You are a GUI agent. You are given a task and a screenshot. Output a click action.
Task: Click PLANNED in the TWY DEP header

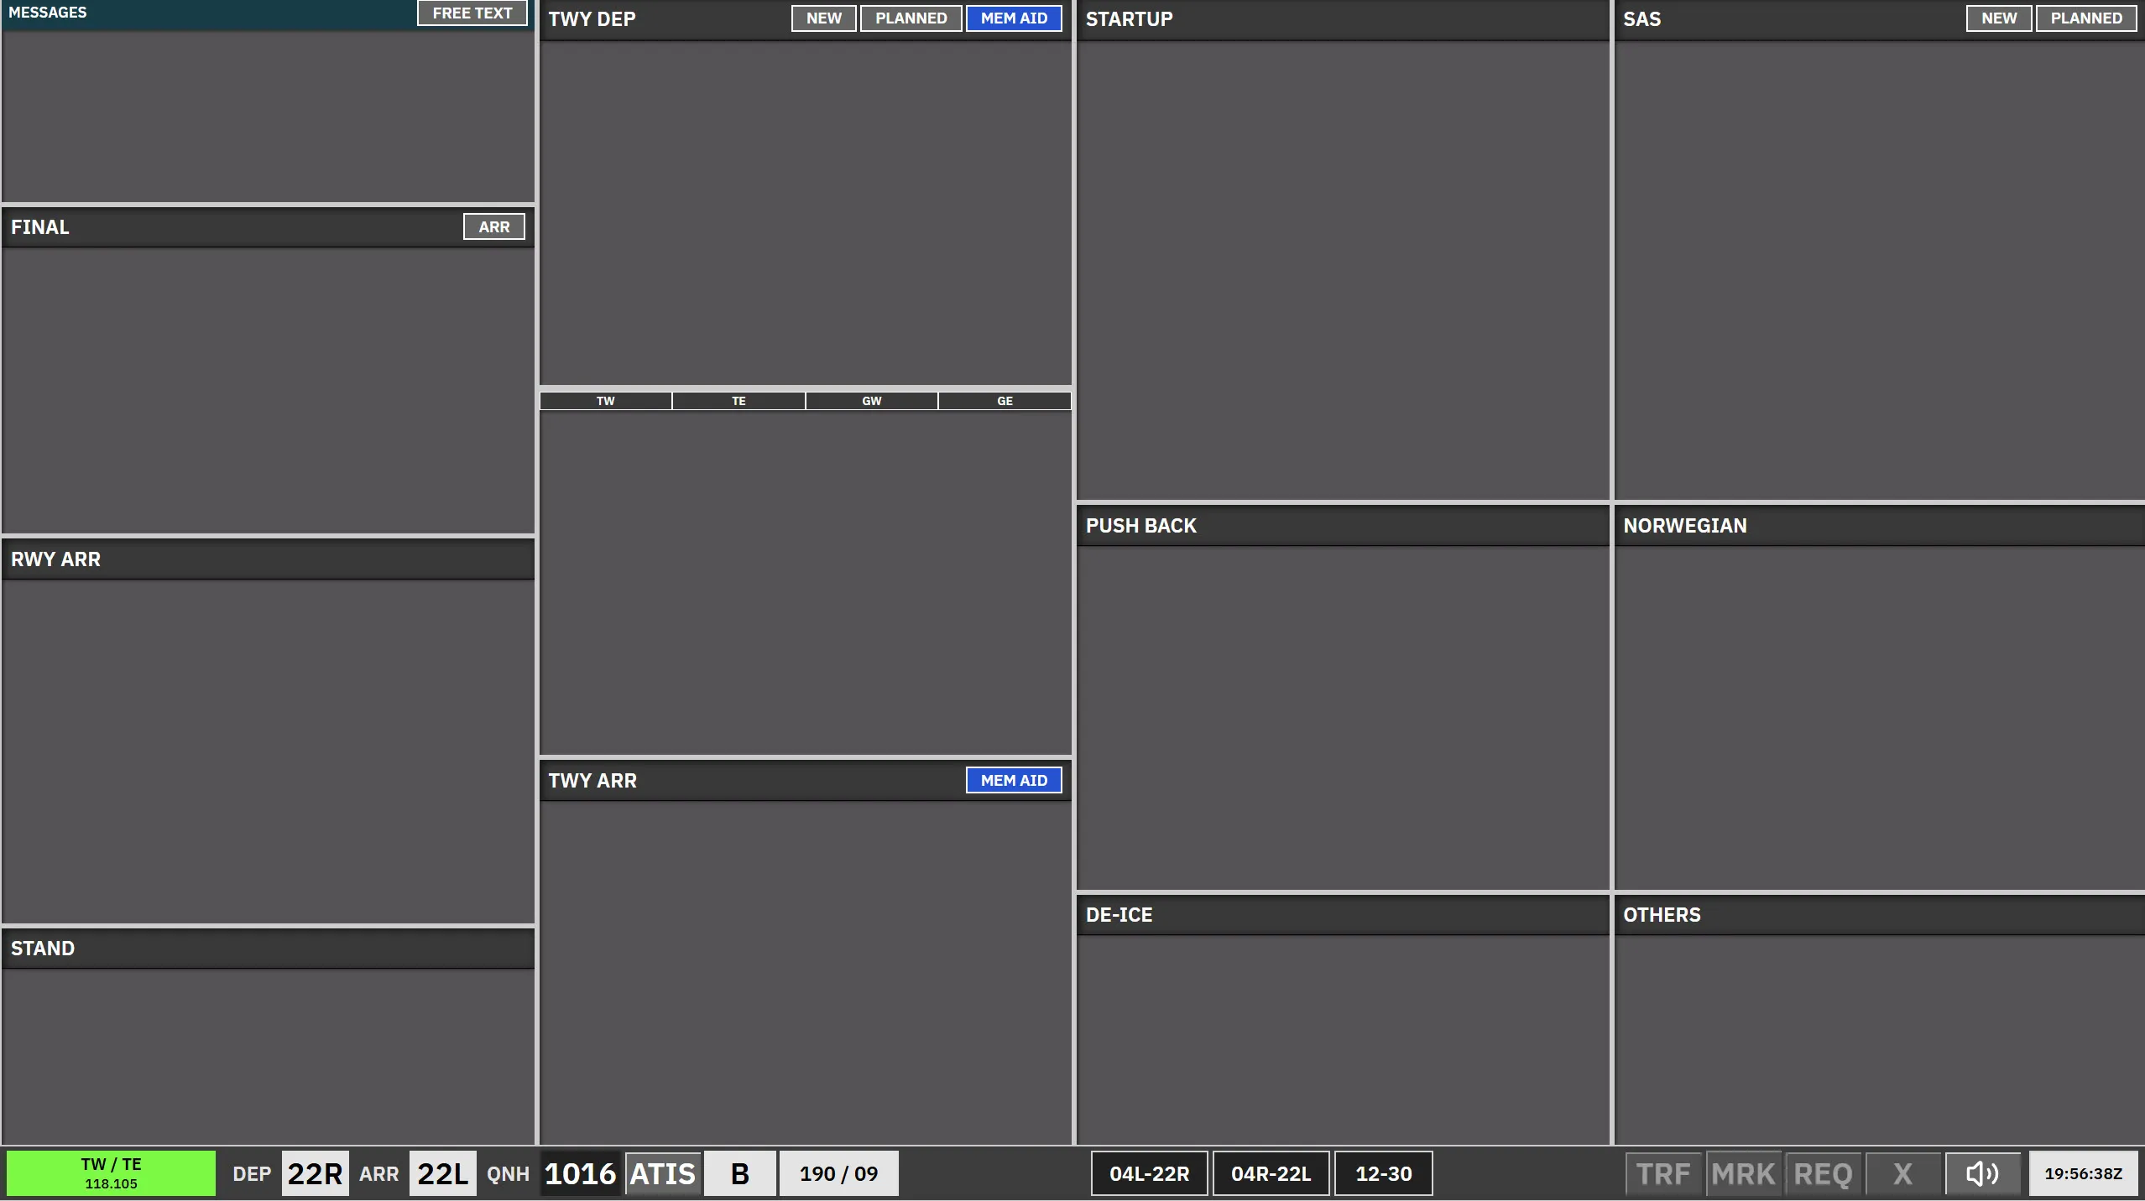pyautogui.click(x=911, y=18)
